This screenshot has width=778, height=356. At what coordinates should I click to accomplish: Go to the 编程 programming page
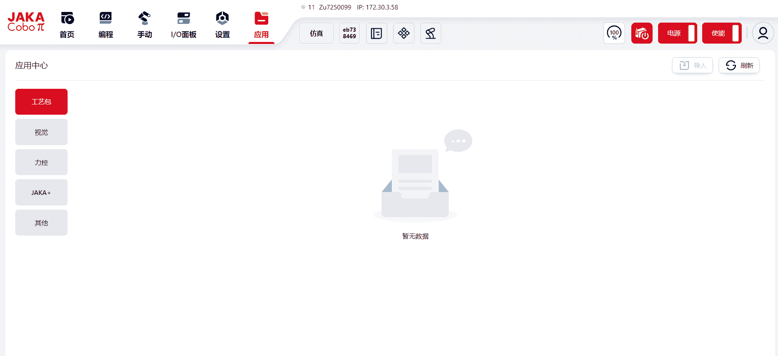(x=106, y=25)
